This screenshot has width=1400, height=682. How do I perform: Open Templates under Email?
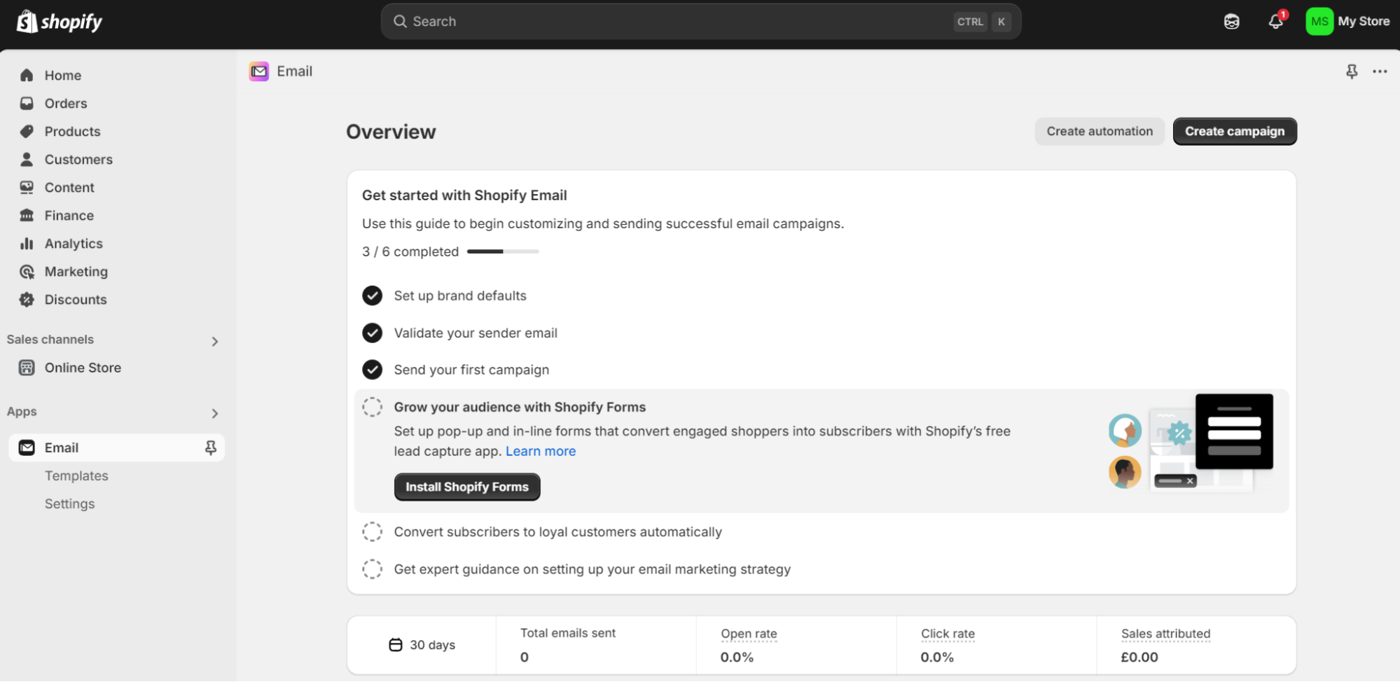click(76, 475)
